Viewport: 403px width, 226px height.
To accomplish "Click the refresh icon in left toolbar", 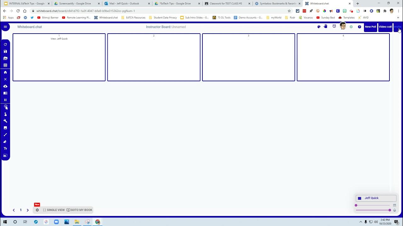I will (5, 45).
